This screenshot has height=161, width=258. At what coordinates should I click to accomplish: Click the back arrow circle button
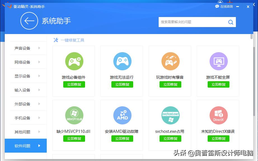click(x=29, y=21)
